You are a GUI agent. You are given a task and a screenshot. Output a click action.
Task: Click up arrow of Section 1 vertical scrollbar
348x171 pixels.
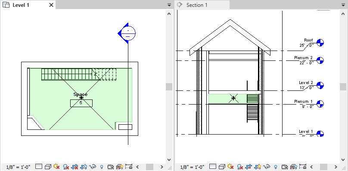(x=343, y=14)
